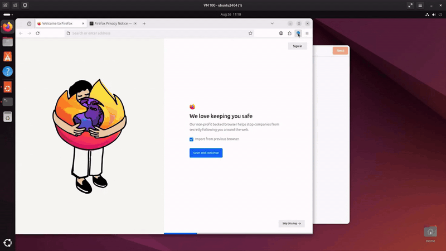446x251 pixels.
Task: Click the network status icon in top bar
Action: pyautogui.click(x=427, y=15)
